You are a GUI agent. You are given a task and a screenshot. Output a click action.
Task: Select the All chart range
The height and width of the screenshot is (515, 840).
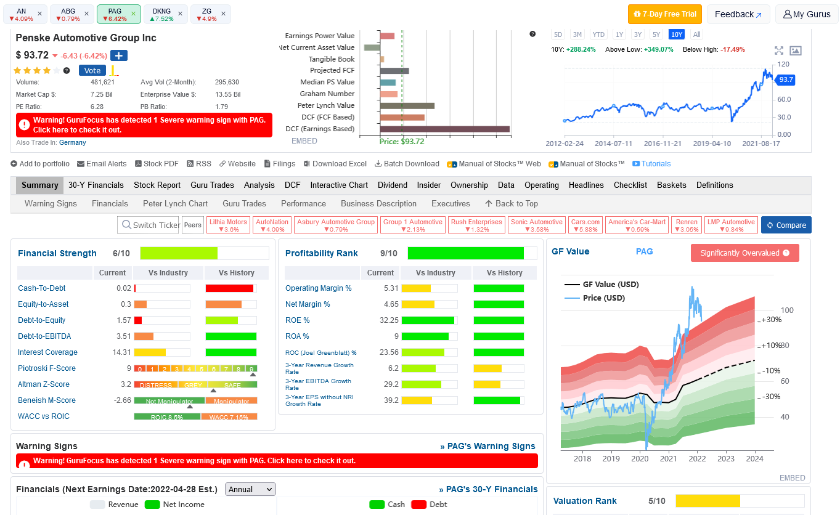click(x=696, y=34)
